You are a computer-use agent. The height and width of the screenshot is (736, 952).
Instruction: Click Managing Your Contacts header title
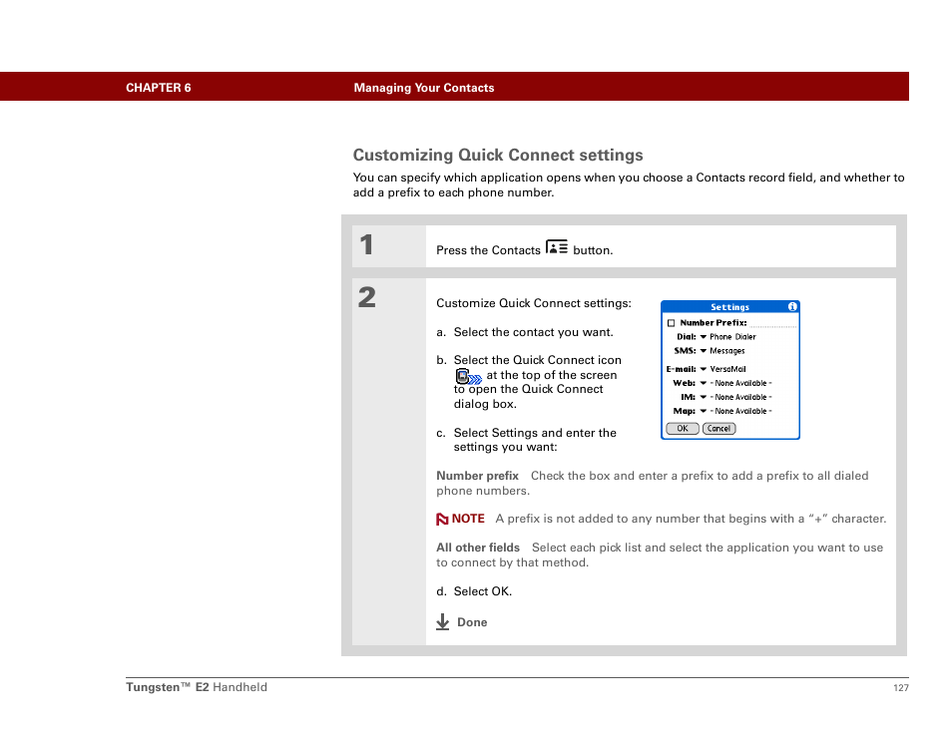424,88
